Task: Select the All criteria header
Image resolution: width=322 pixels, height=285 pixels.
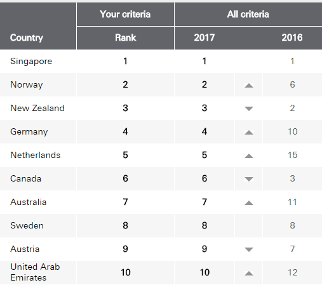Action: point(248,14)
